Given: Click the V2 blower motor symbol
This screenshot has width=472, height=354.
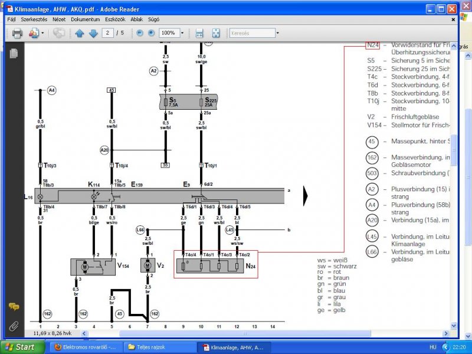Looking at the screenshot, I should click(x=147, y=265).
